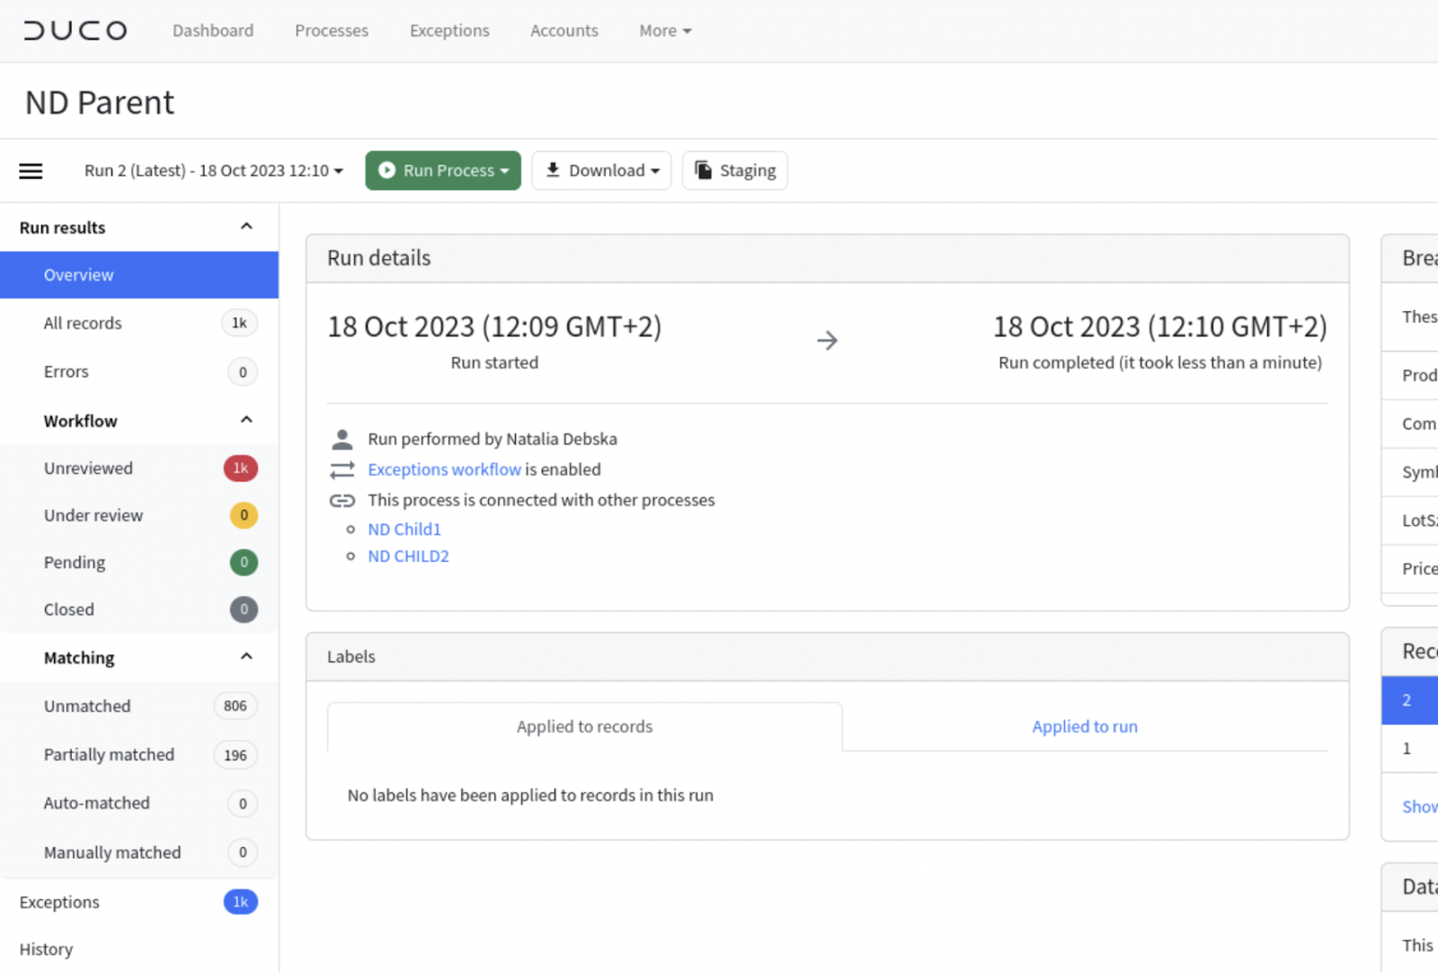Open the hamburger sidebar menu
Screen dimensions: 1438x972
point(31,170)
